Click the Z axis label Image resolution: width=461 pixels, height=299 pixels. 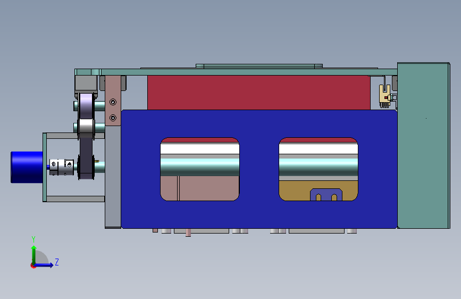pos(57,262)
